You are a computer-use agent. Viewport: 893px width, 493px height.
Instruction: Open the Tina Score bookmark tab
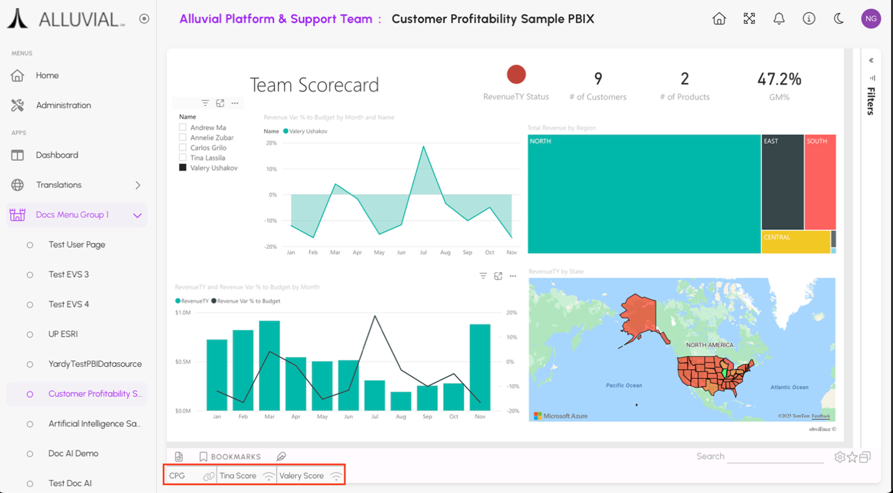pyautogui.click(x=238, y=476)
